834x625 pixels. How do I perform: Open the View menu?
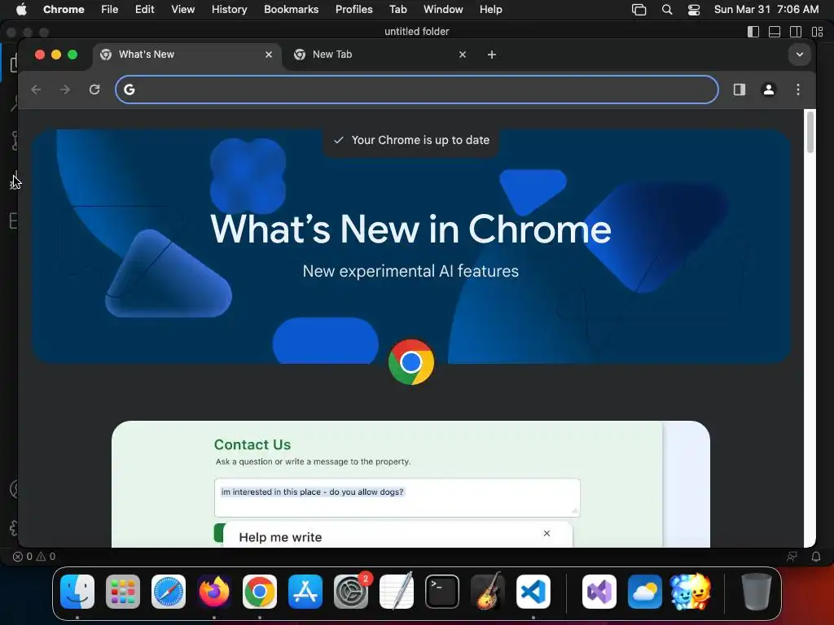pos(182,9)
